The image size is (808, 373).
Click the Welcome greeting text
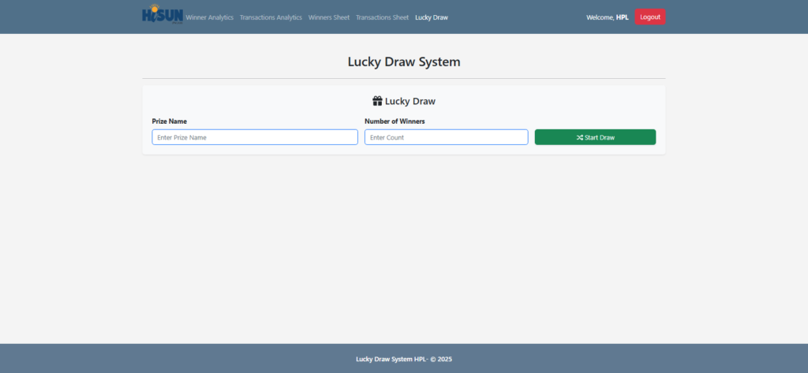pyautogui.click(x=600, y=17)
